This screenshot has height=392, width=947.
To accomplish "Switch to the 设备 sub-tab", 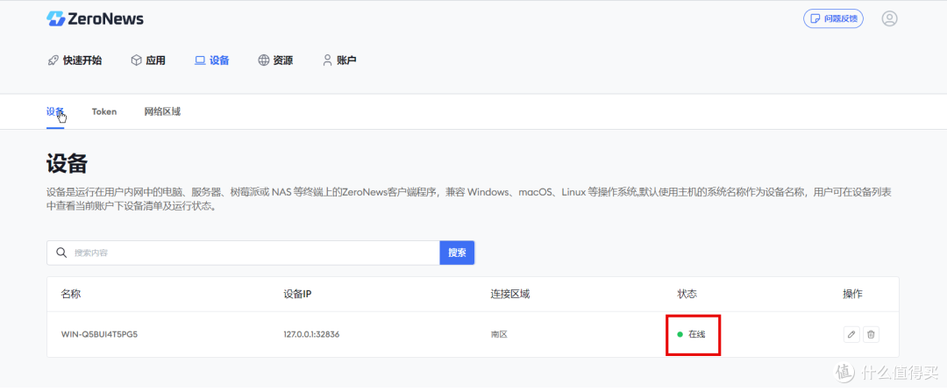I will [55, 111].
